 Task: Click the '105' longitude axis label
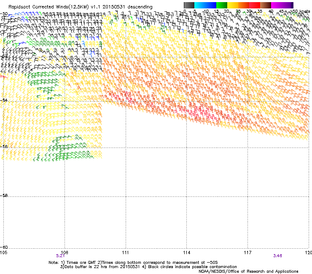pos(3,253)
